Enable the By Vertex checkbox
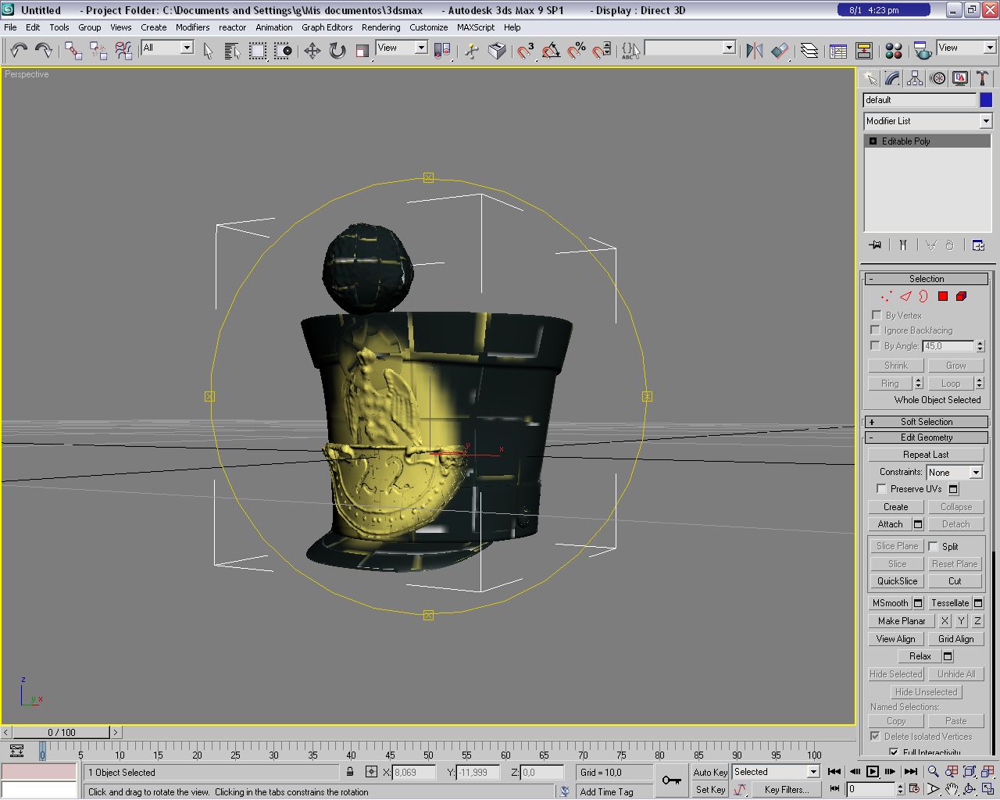 tap(876, 315)
